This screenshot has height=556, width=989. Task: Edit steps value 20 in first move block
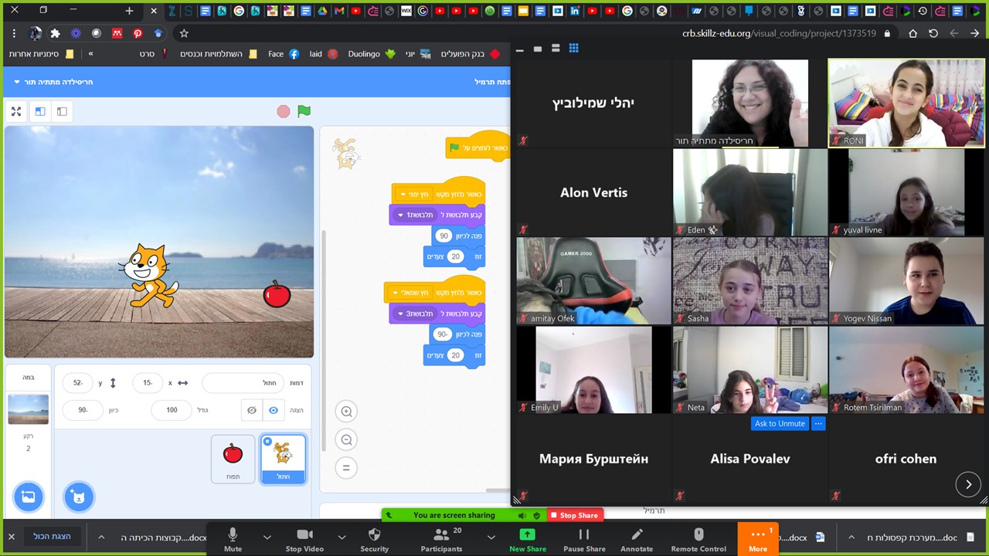(x=455, y=256)
